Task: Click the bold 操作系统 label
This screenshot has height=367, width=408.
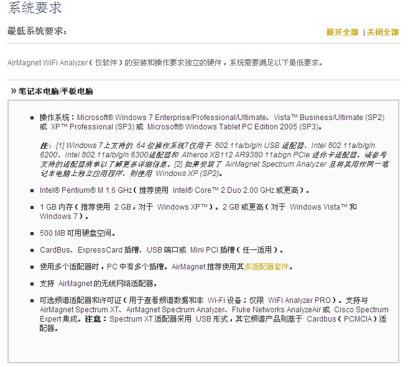Action: click(56, 117)
